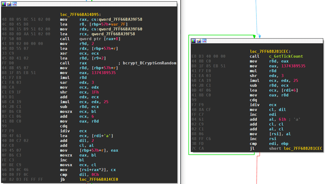The image size is (326, 184).
Task: Click constant 1374389535 in right node
Action: coord(293,66)
